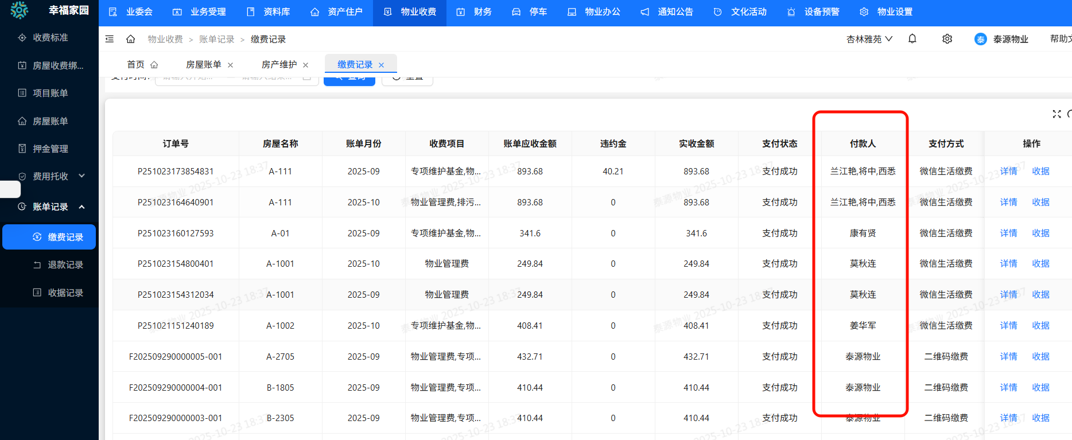
Task: Open 收据 for order P251023160127593
Action: 1040,233
